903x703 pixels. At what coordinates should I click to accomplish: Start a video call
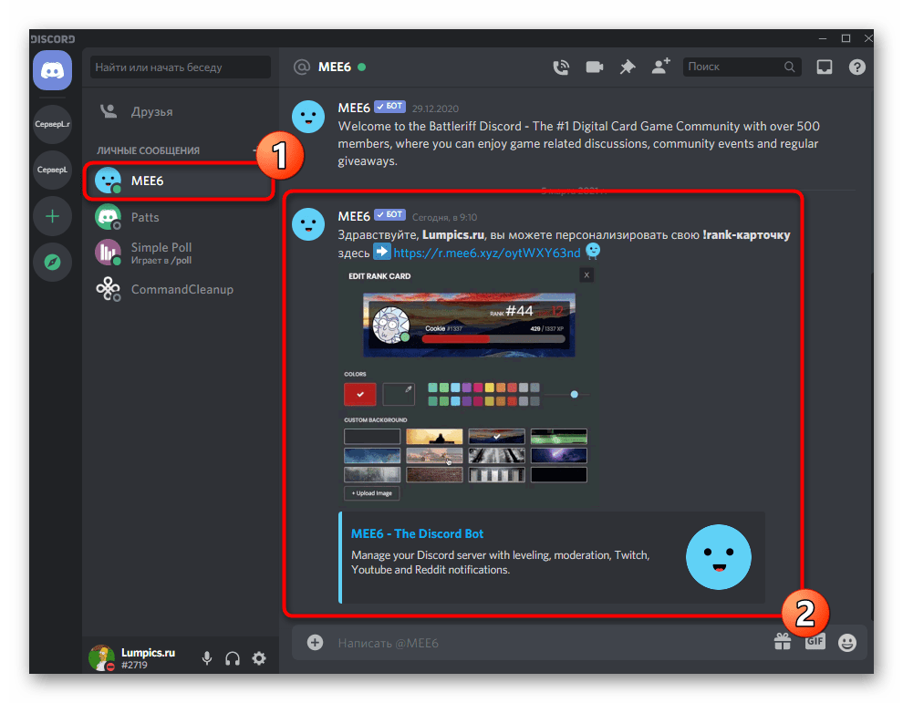coord(595,67)
